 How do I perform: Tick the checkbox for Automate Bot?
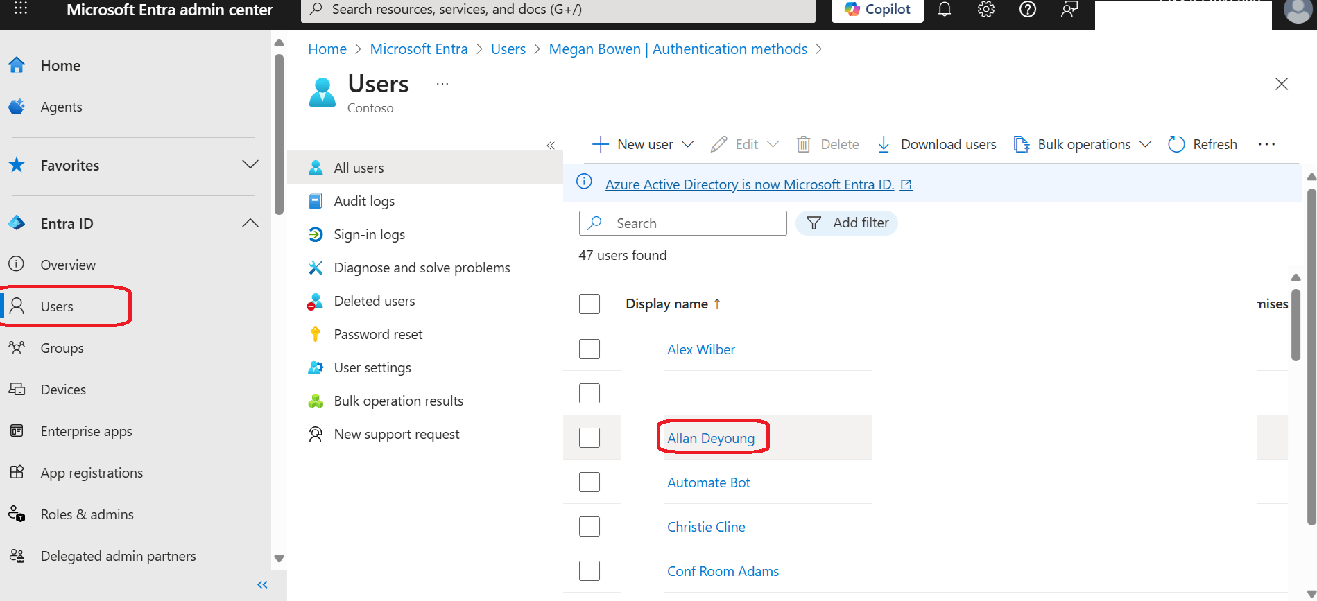click(x=589, y=482)
